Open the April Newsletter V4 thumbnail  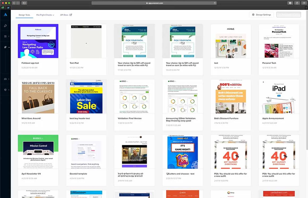(38, 152)
